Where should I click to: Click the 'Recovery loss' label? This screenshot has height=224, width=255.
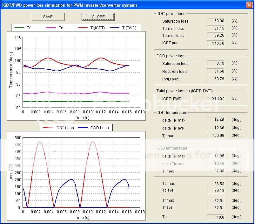(x=174, y=72)
